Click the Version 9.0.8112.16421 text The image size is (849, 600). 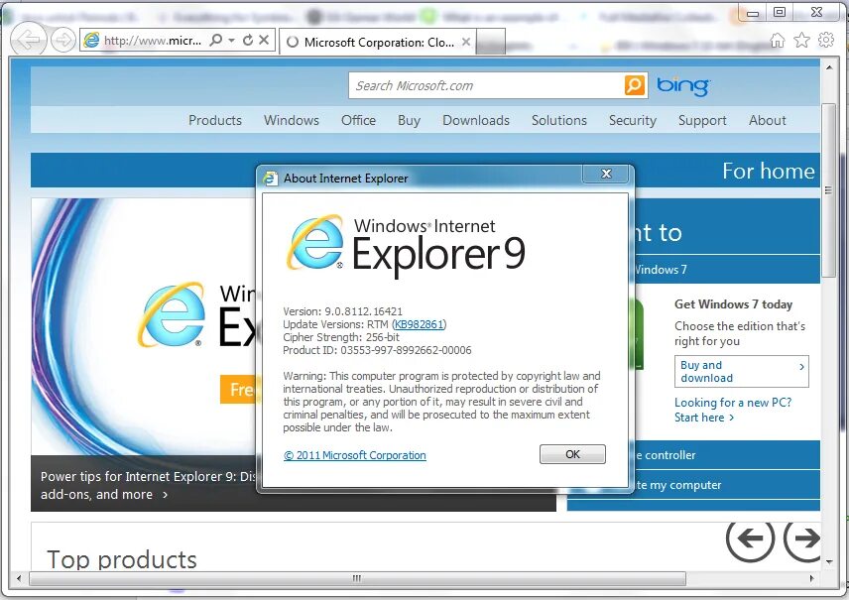click(x=343, y=311)
